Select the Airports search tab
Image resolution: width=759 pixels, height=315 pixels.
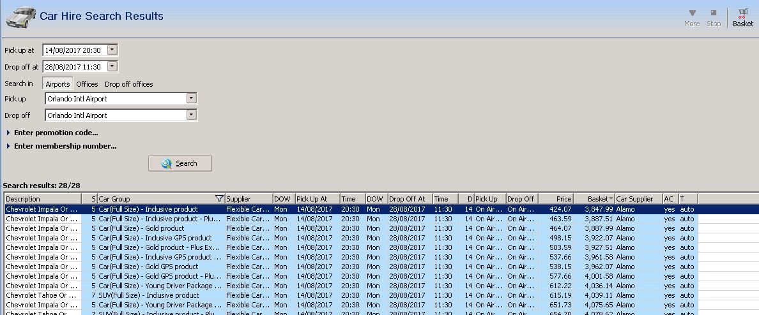pos(57,84)
